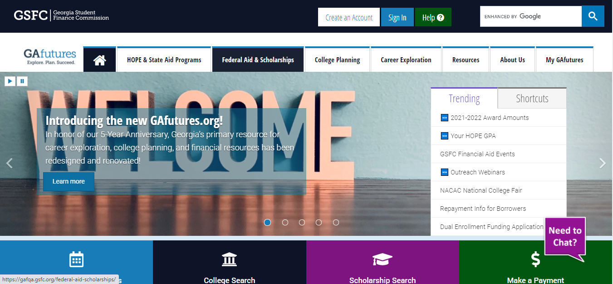Click the Make a Payment dollar icon
The height and width of the screenshot is (284, 613).
536,259
